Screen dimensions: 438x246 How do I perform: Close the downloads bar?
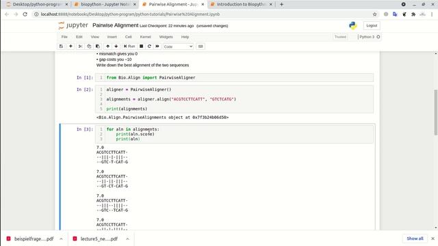(433, 238)
